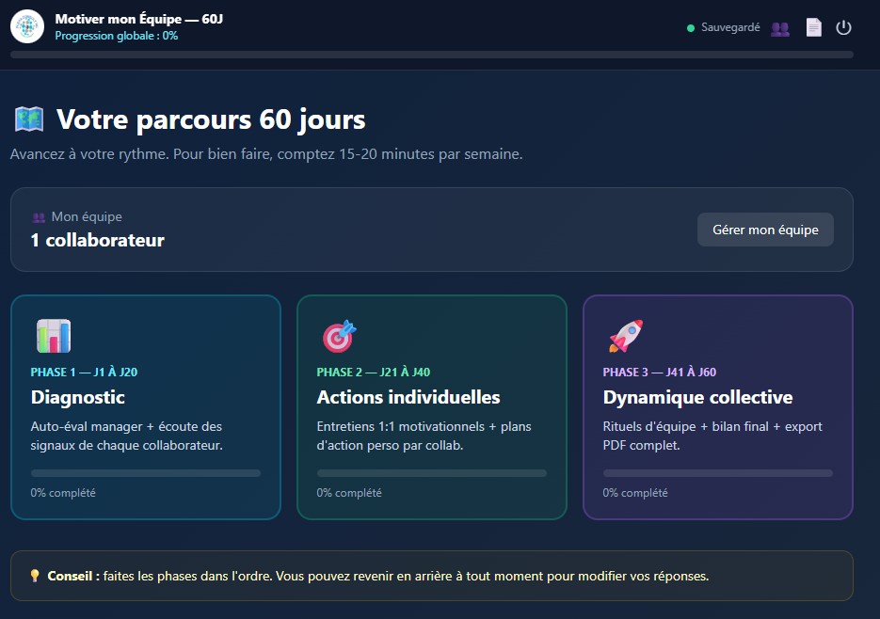
Task: Click the Conseil tip banner text
Action: point(377,577)
